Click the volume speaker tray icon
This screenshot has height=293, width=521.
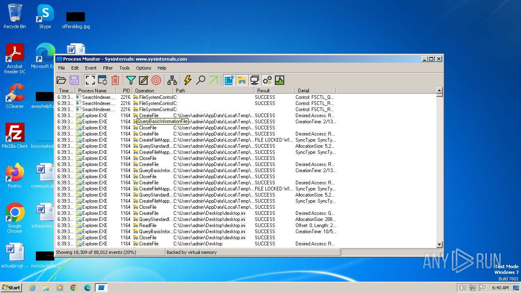coord(463,288)
